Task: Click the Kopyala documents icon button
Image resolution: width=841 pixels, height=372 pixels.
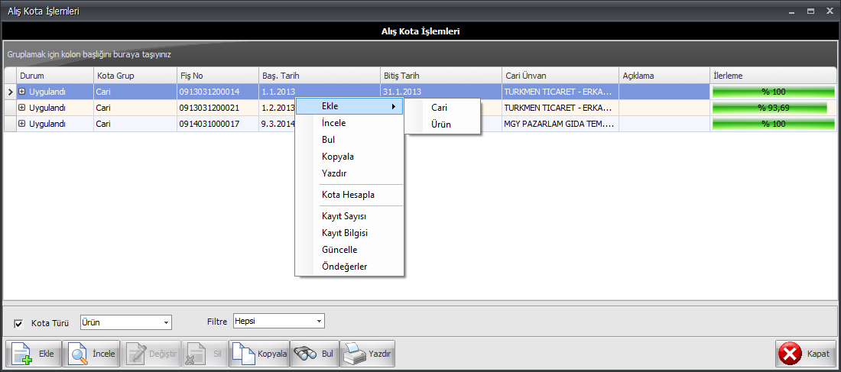Action: pyautogui.click(x=259, y=354)
